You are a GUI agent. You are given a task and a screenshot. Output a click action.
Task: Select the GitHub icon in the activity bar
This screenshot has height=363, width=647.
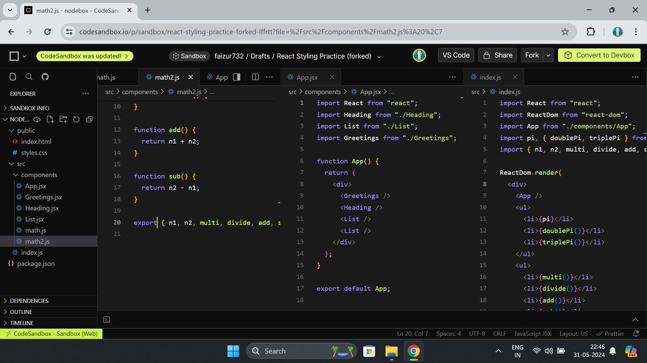click(x=44, y=76)
